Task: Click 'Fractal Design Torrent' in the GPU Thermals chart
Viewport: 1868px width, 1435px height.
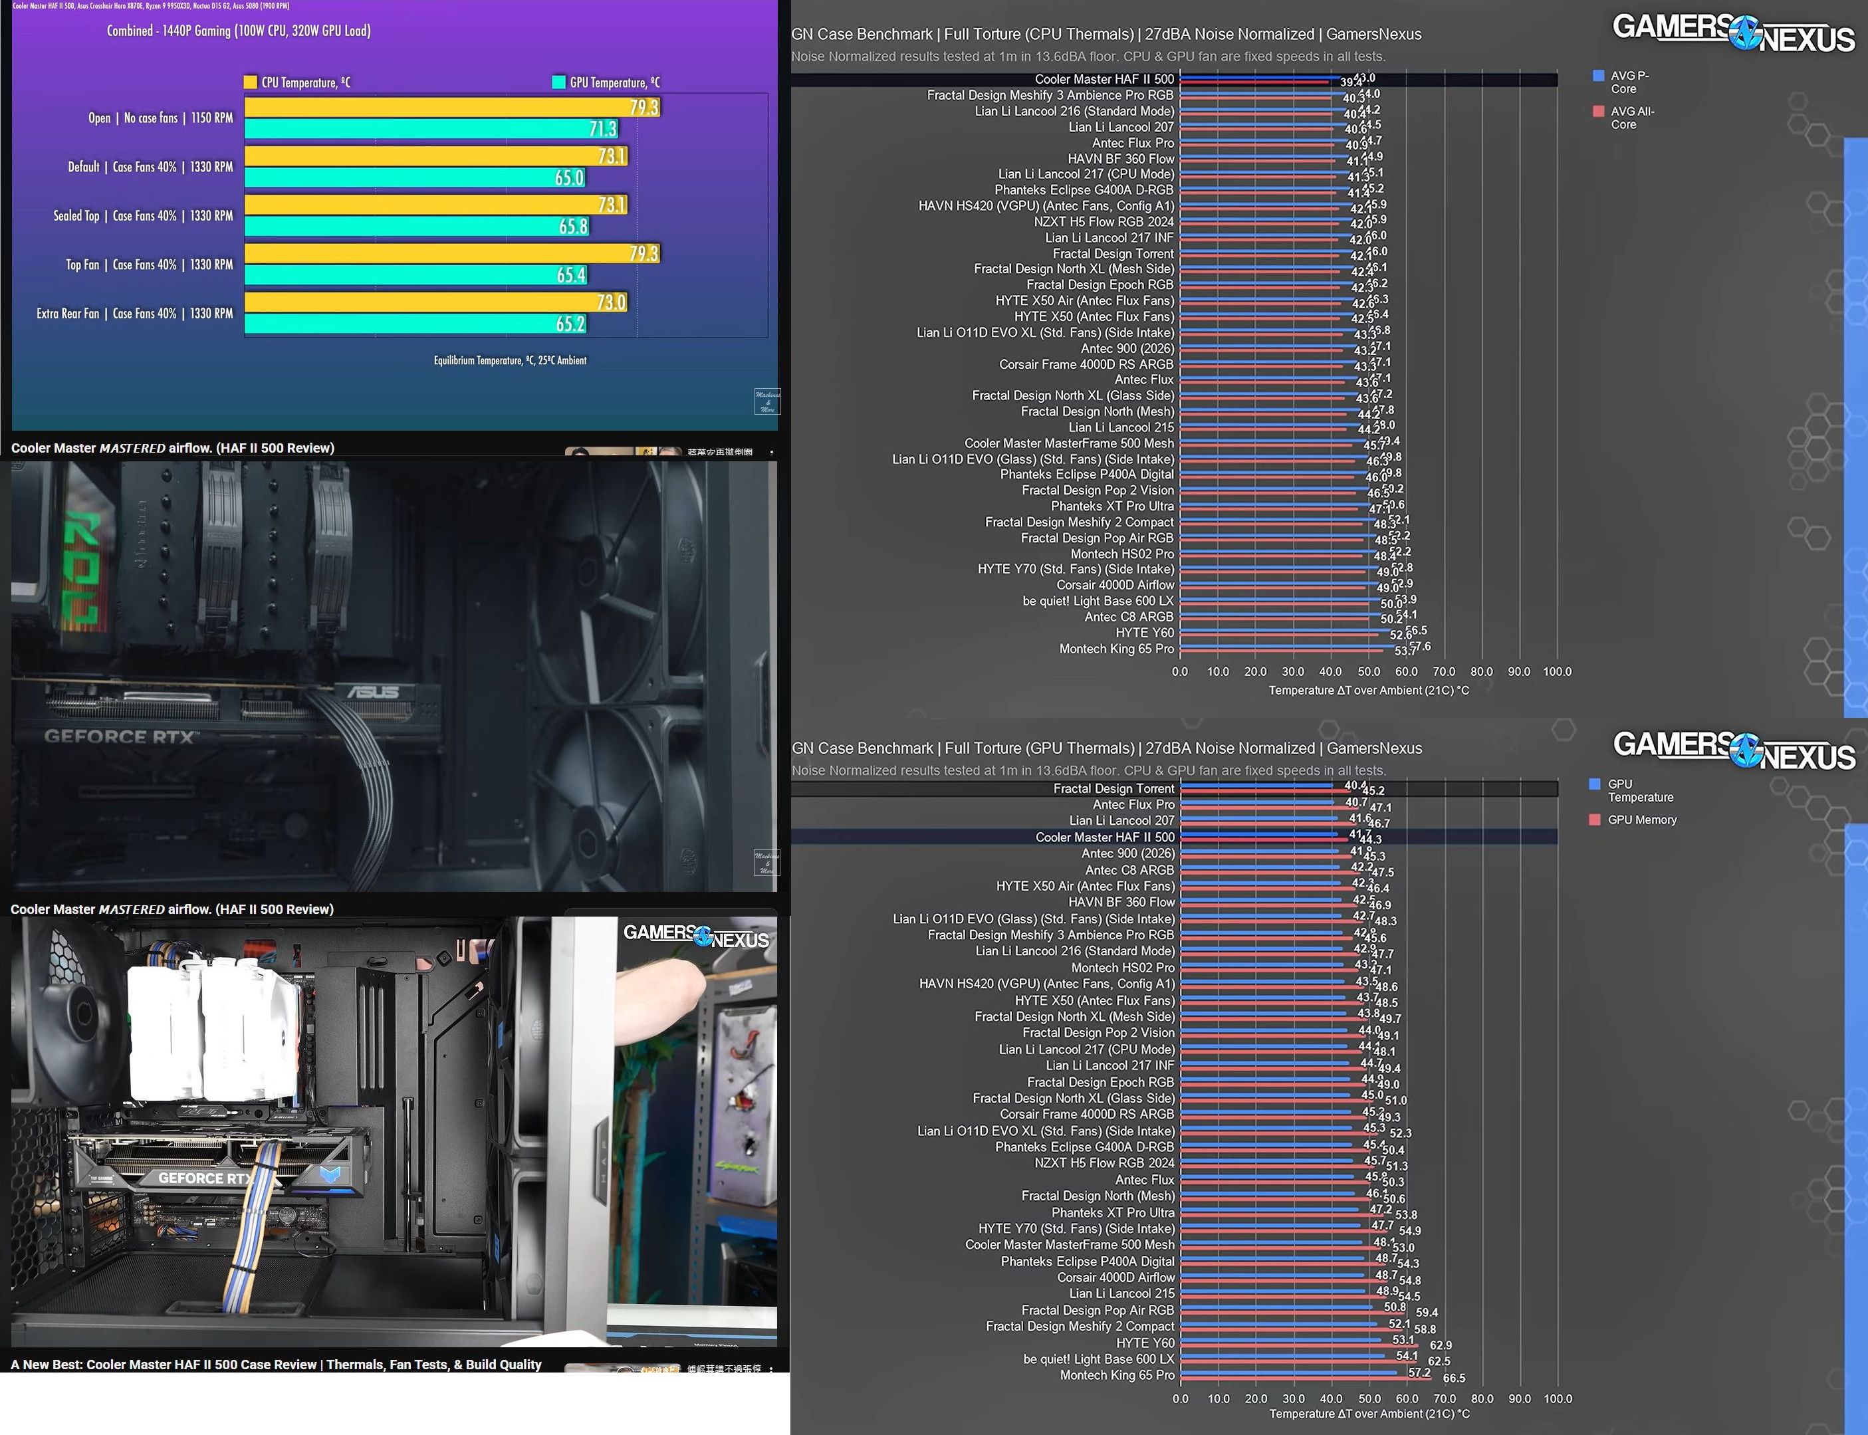Action: click(x=1113, y=788)
